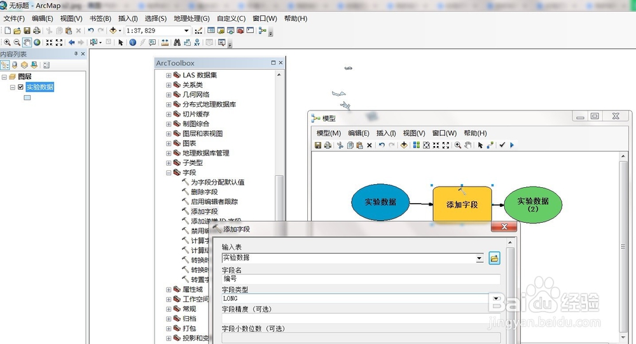Select the Connect tool in model toolbar
This screenshot has width=636, height=344.
click(x=490, y=145)
